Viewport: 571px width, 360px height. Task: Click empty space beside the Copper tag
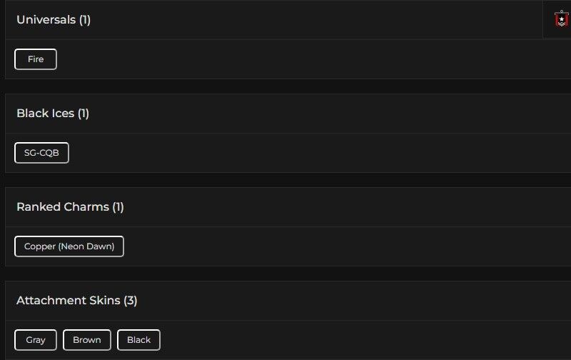coord(321,246)
